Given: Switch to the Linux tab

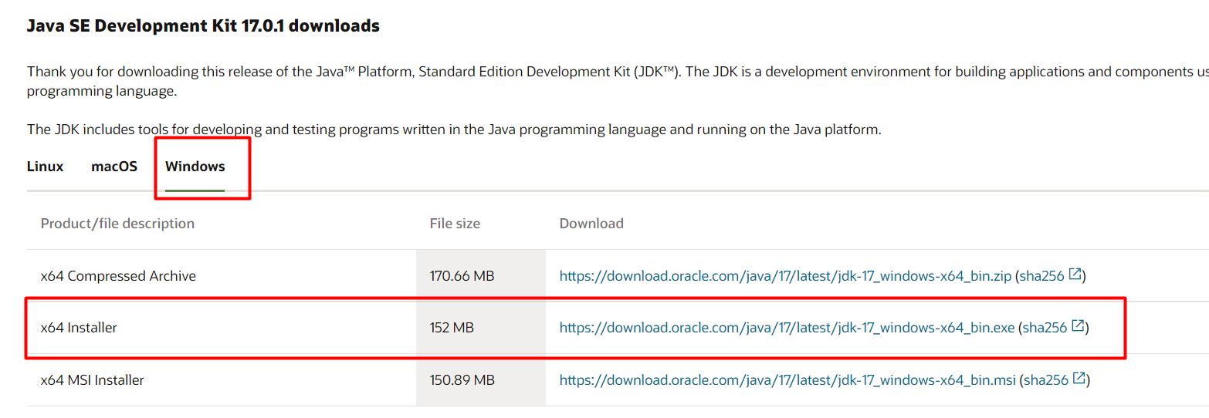Looking at the screenshot, I should click(x=45, y=167).
